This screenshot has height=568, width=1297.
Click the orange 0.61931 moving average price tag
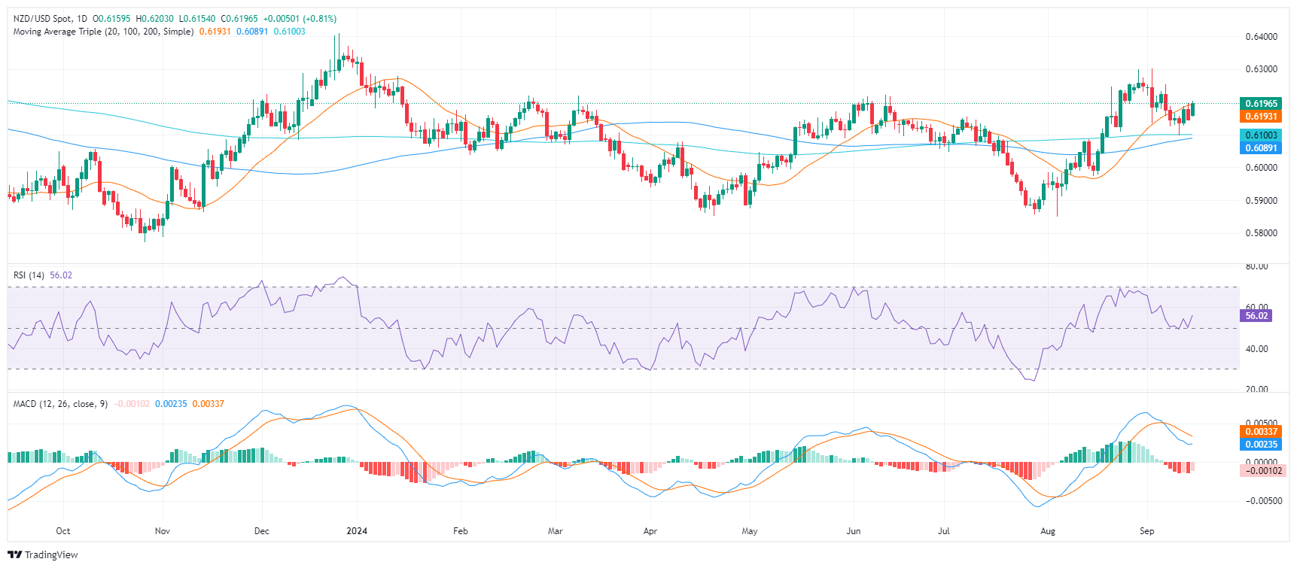point(1261,117)
